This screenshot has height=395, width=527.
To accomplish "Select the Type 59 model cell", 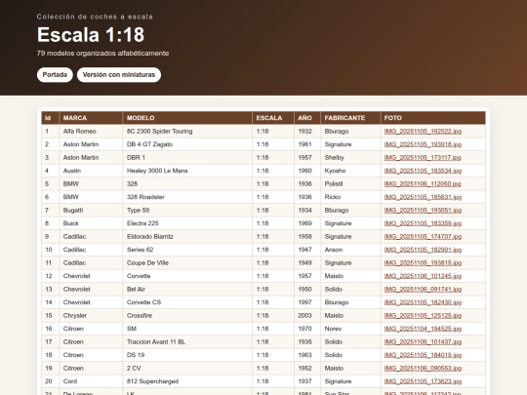I will pyautogui.click(x=187, y=211).
